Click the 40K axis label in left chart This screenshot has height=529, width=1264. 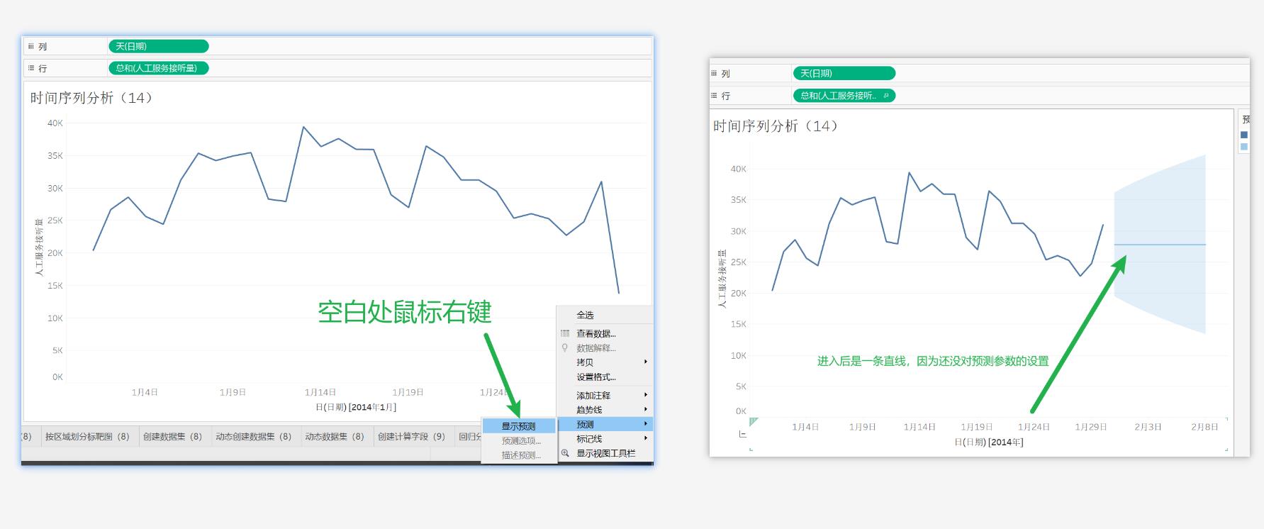(55, 123)
